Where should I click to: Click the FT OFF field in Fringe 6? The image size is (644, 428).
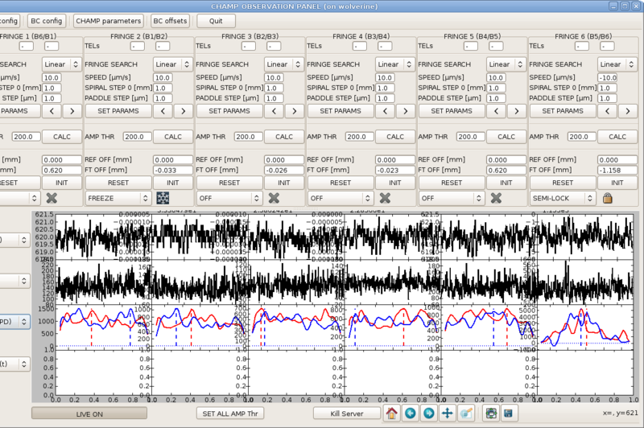tap(617, 170)
